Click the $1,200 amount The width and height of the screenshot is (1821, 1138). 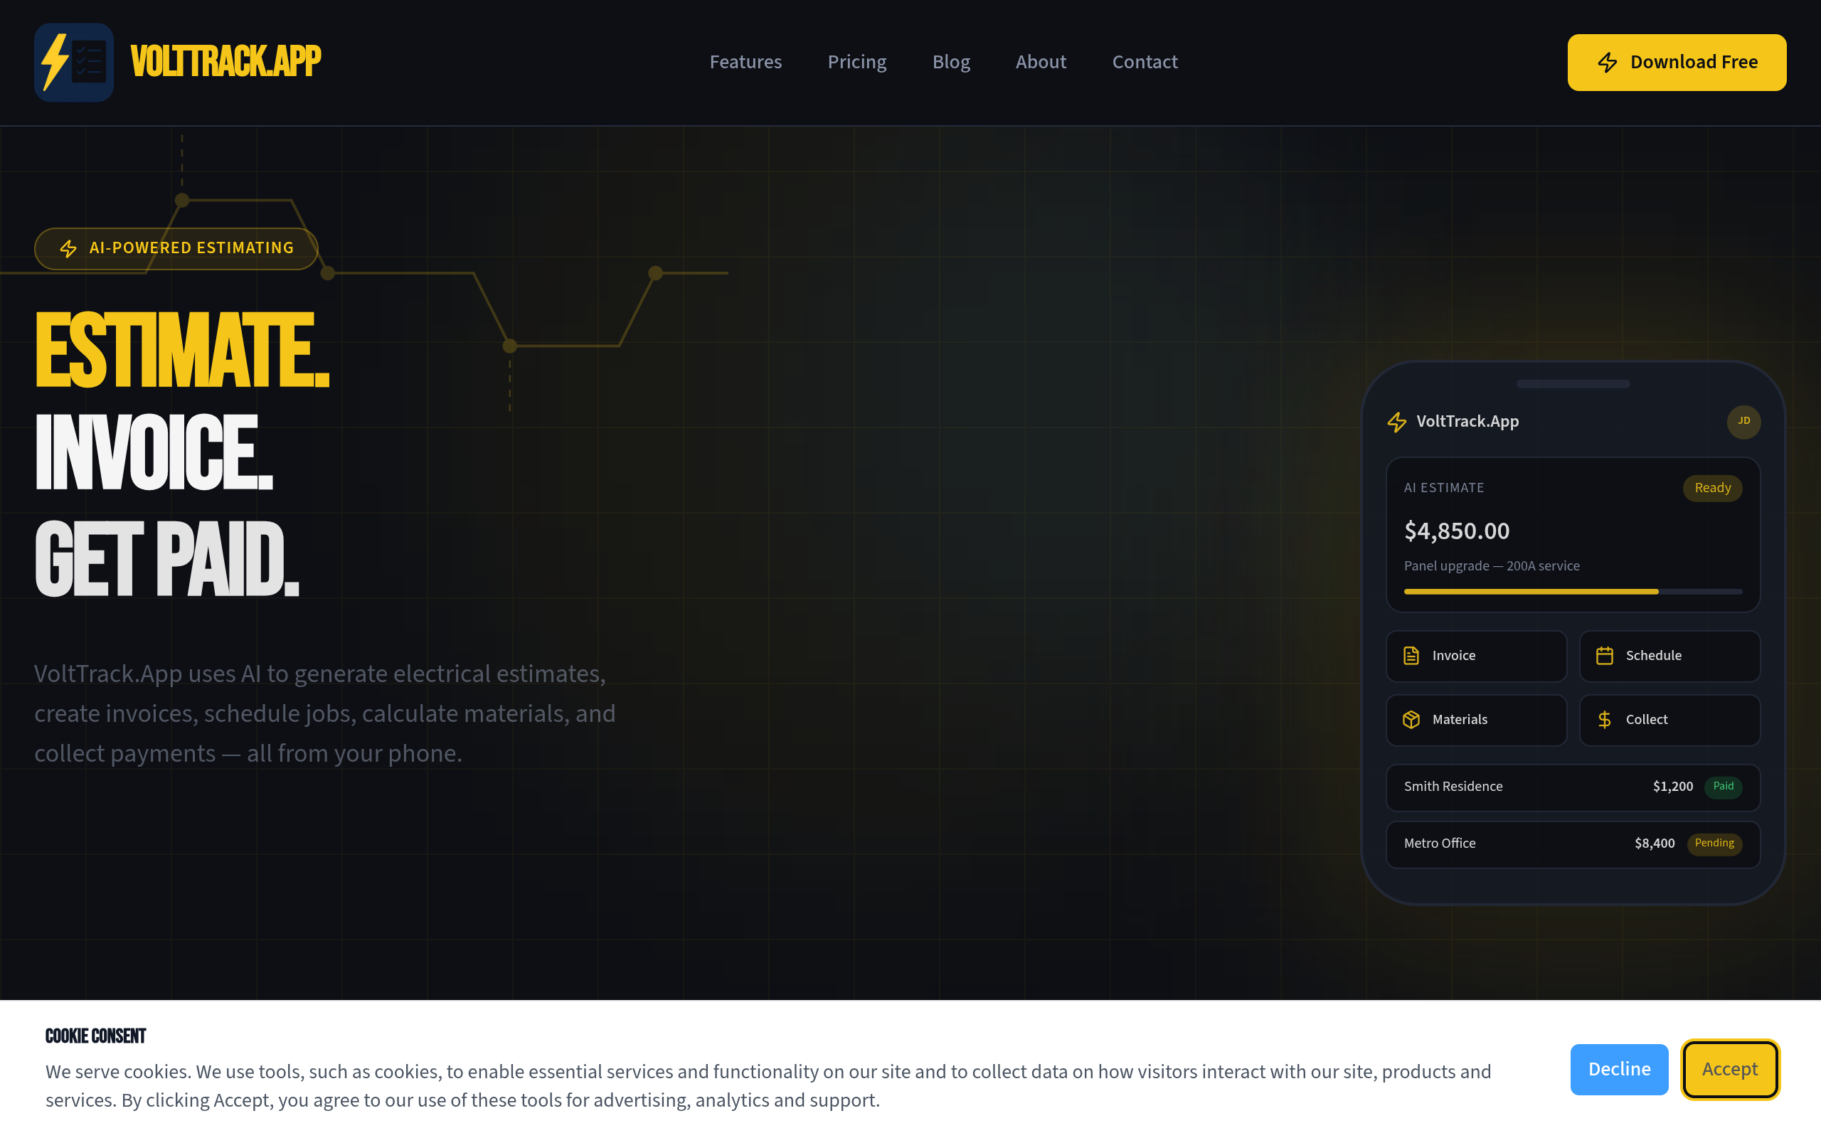(1673, 787)
